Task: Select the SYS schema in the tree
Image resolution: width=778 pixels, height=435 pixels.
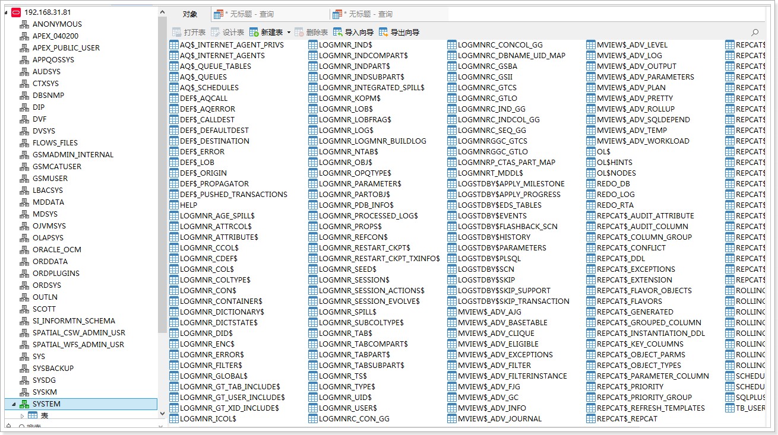Action: coord(39,357)
